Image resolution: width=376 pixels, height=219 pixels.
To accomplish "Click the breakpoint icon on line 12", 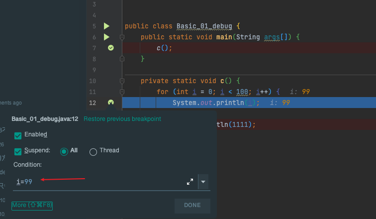I will (111, 103).
